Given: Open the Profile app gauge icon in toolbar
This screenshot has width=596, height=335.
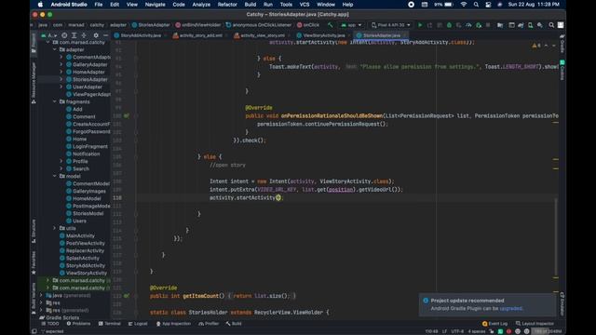Looking at the screenshot, I should point(468,25).
